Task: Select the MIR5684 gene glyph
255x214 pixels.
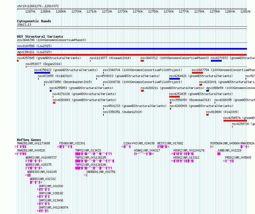Action: [x=212, y=147]
